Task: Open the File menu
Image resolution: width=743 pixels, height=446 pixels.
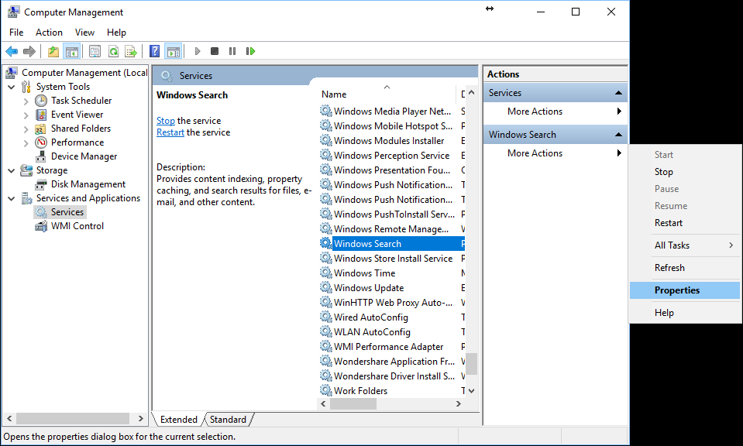Action: 16,33
